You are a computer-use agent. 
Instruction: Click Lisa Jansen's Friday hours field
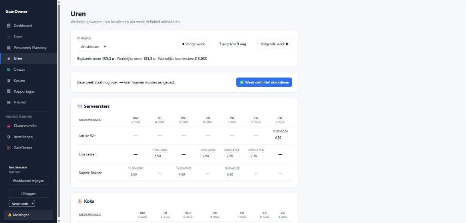pyautogui.click(x=232, y=156)
